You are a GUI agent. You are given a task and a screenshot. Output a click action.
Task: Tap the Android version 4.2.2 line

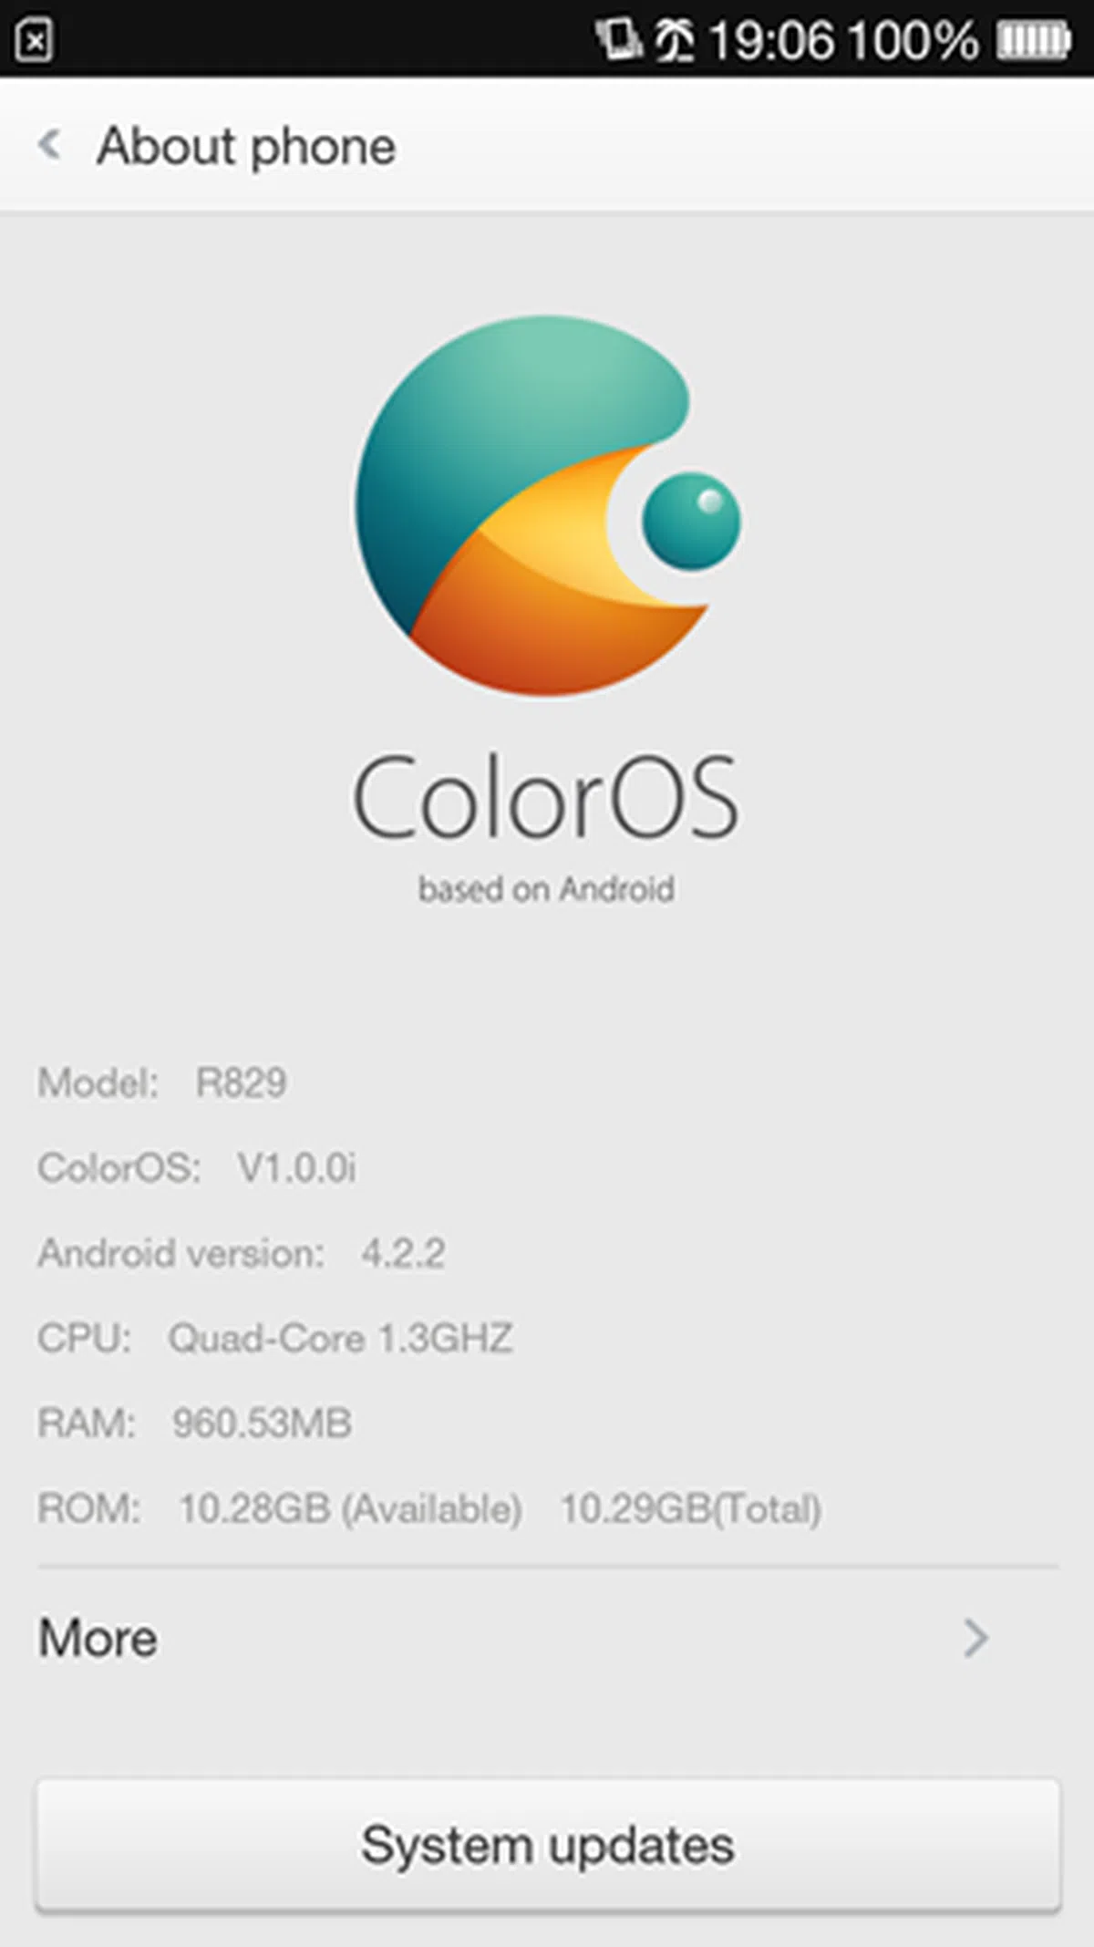[242, 1253]
